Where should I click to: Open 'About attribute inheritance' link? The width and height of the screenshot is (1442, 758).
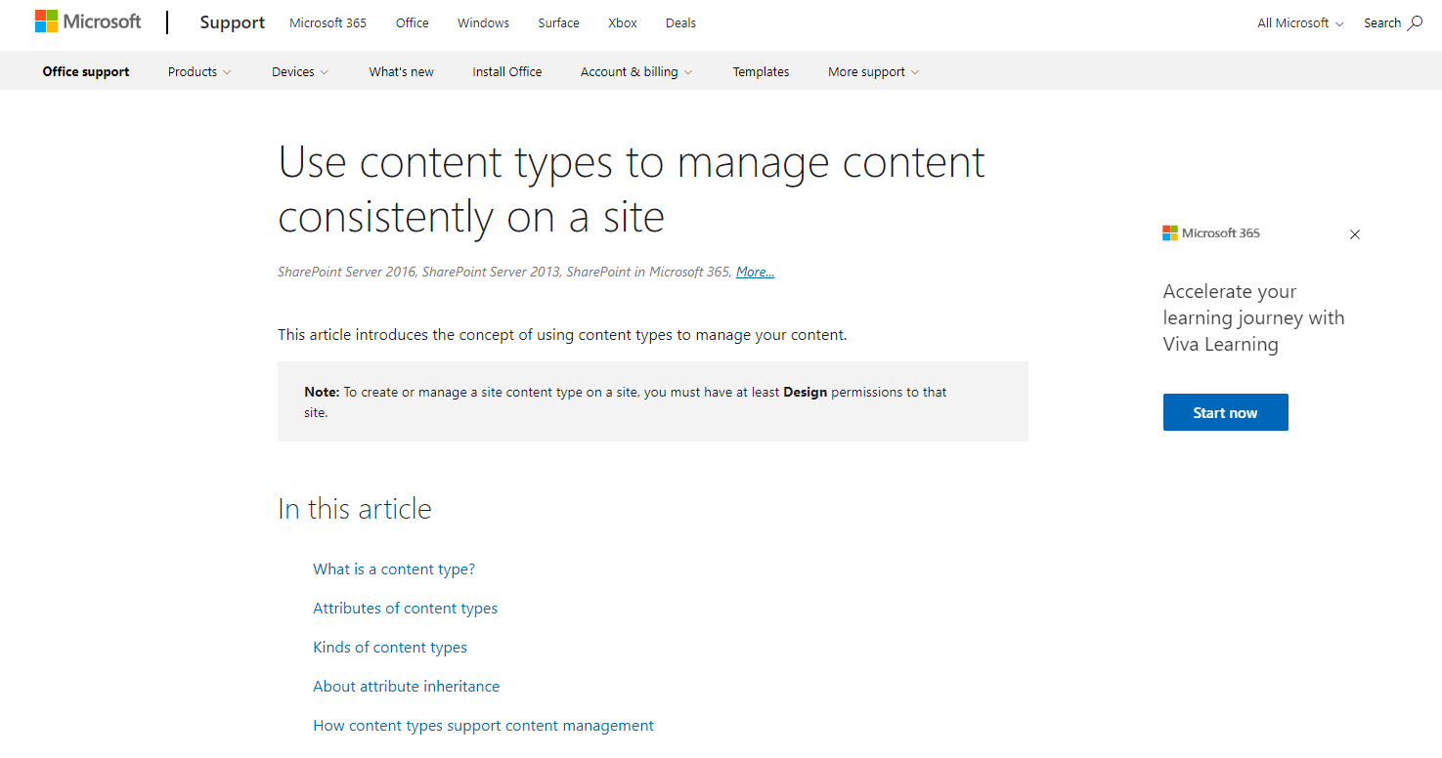point(406,686)
